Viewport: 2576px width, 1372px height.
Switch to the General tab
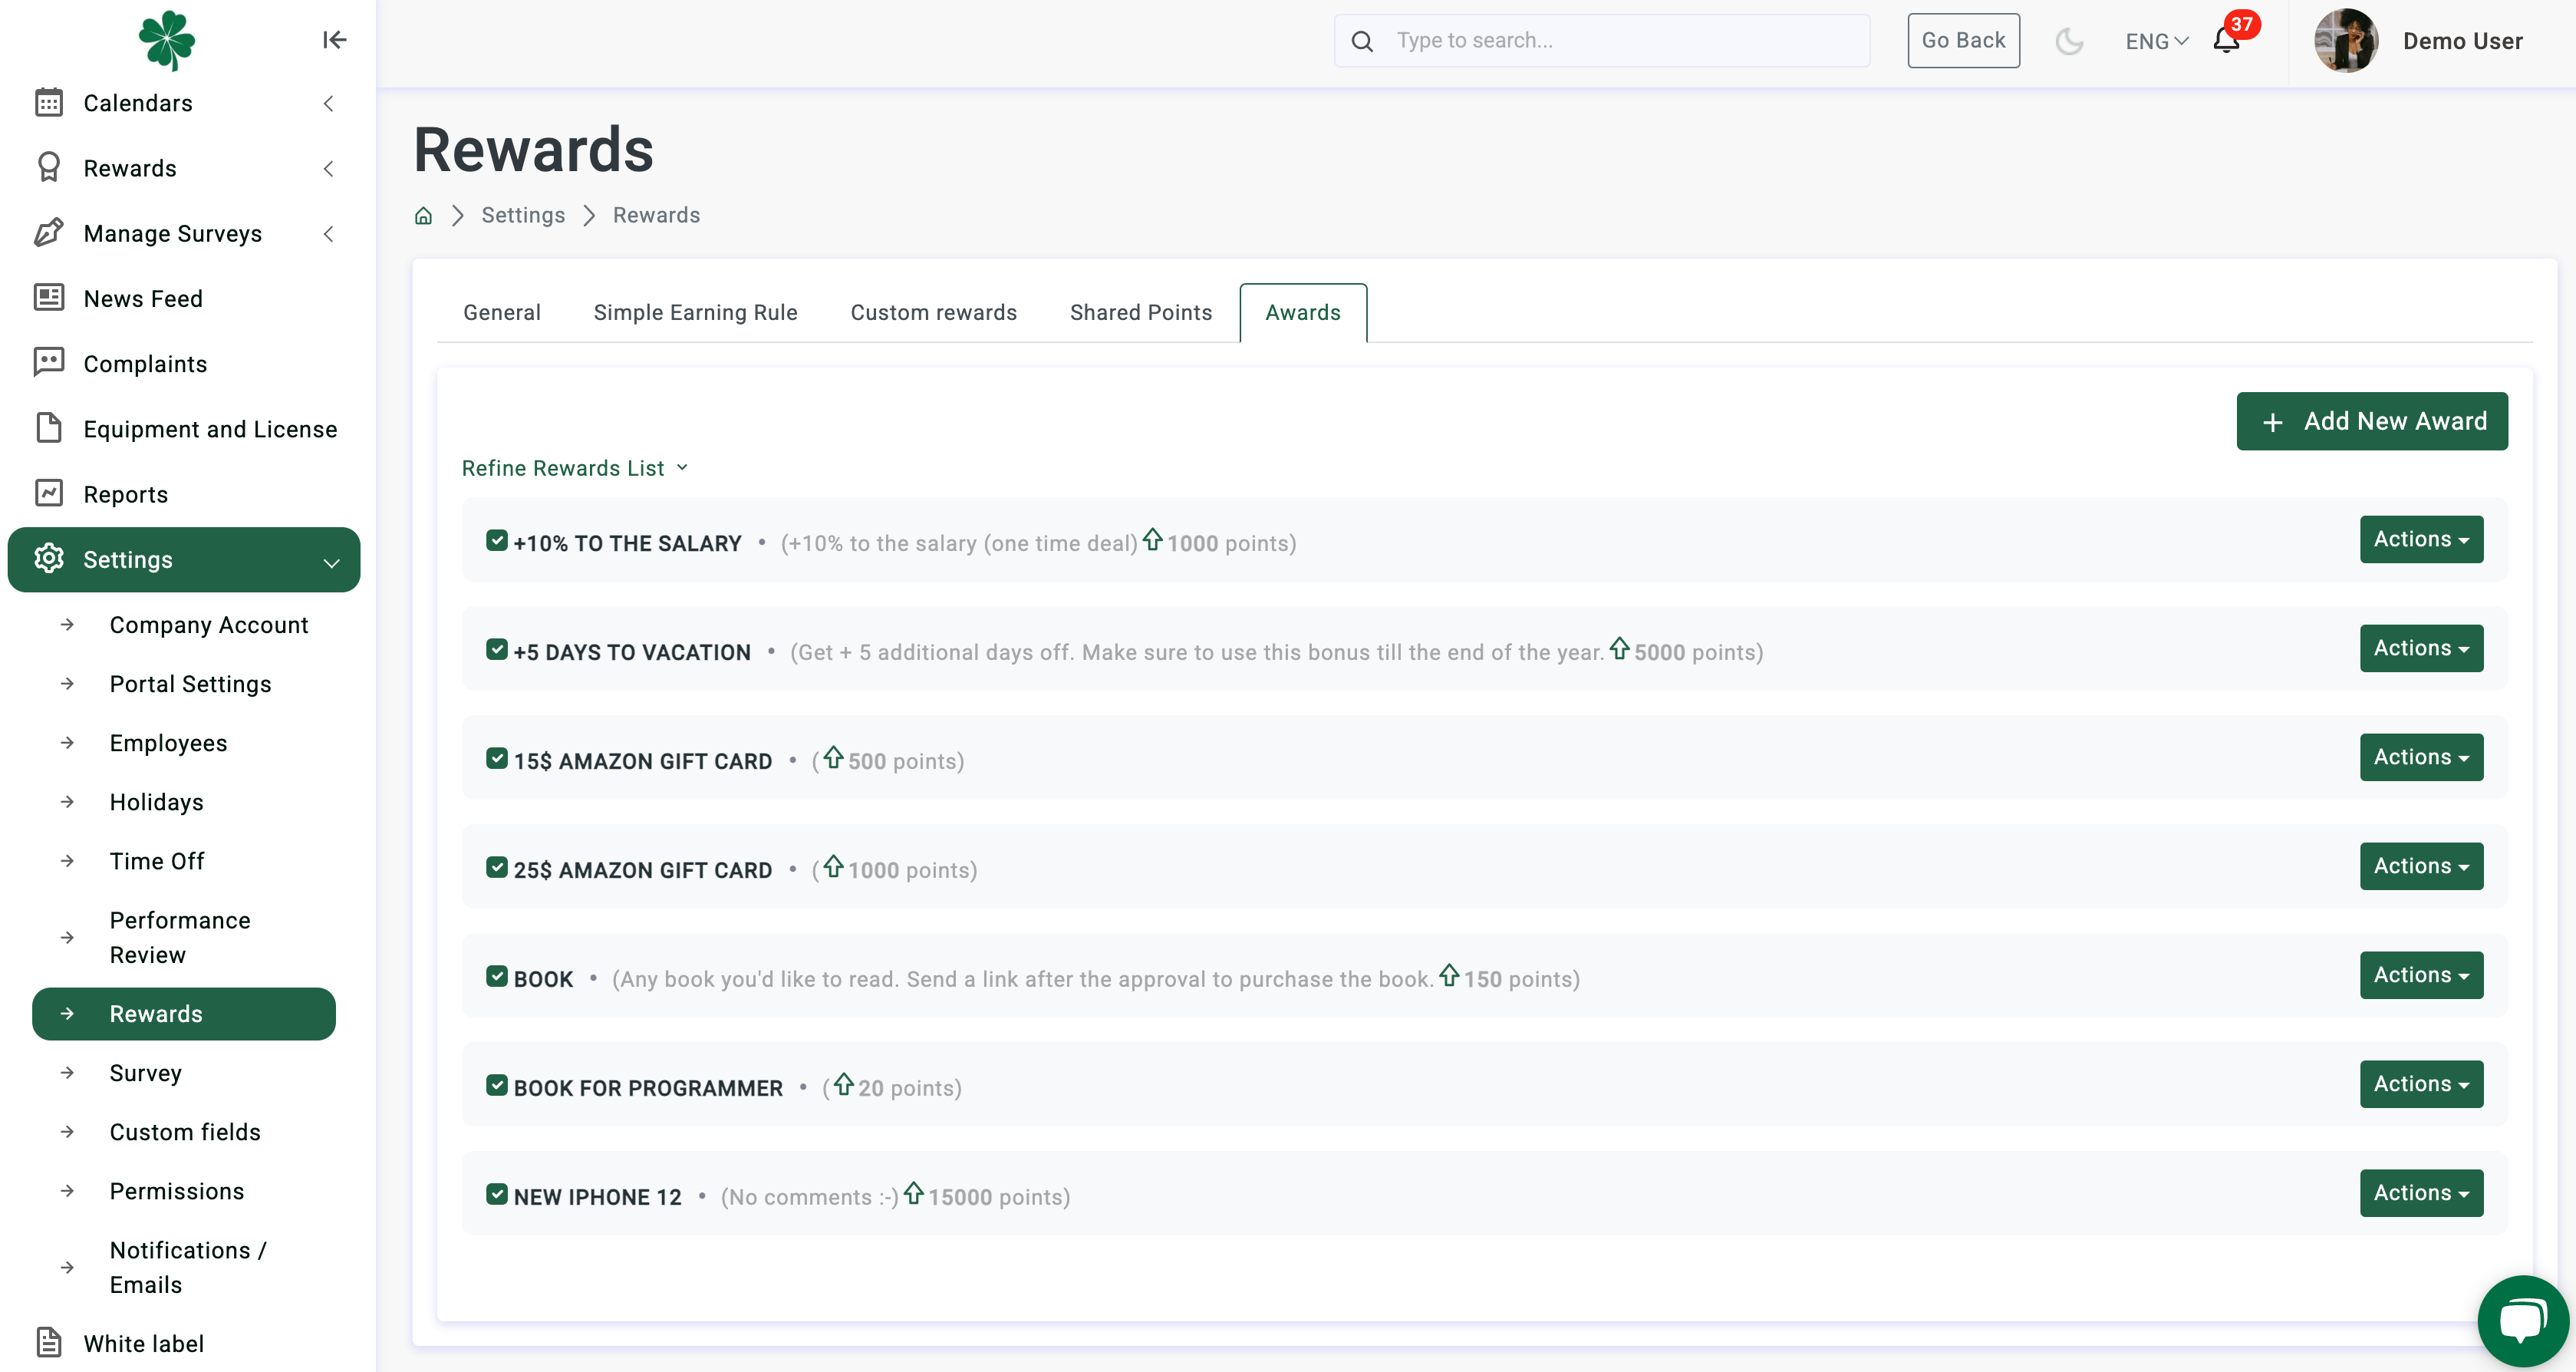click(x=502, y=312)
